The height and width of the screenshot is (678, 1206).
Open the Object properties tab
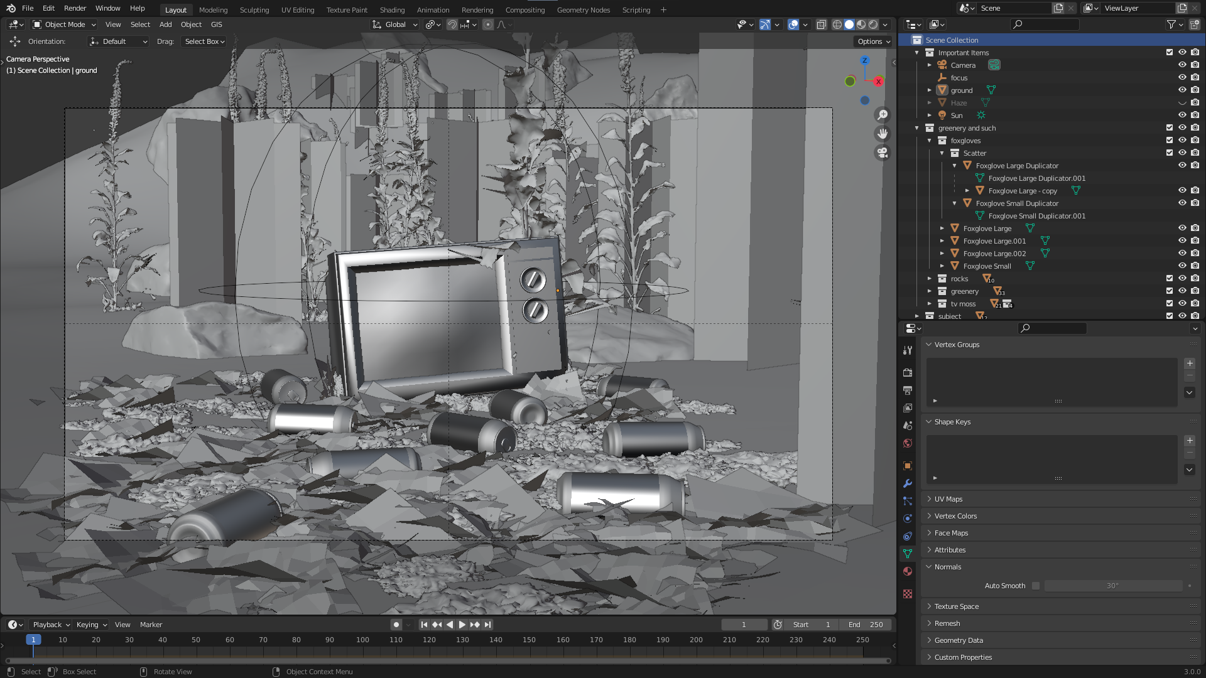click(x=908, y=466)
